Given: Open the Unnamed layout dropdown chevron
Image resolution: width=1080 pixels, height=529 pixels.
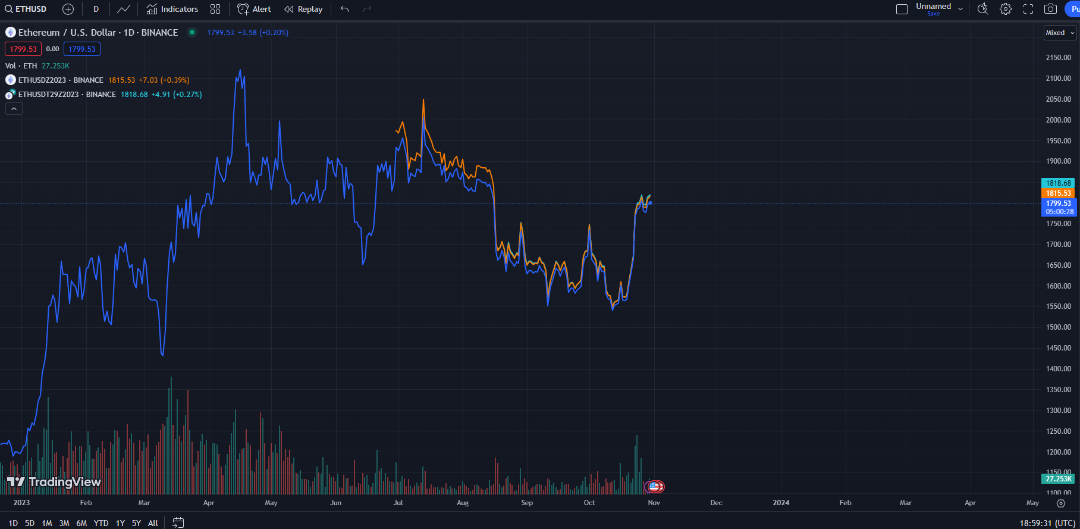Looking at the screenshot, I should tap(959, 8).
